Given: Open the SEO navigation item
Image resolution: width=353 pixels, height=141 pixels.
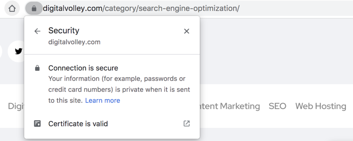Looking at the screenshot, I should click(278, 106).
